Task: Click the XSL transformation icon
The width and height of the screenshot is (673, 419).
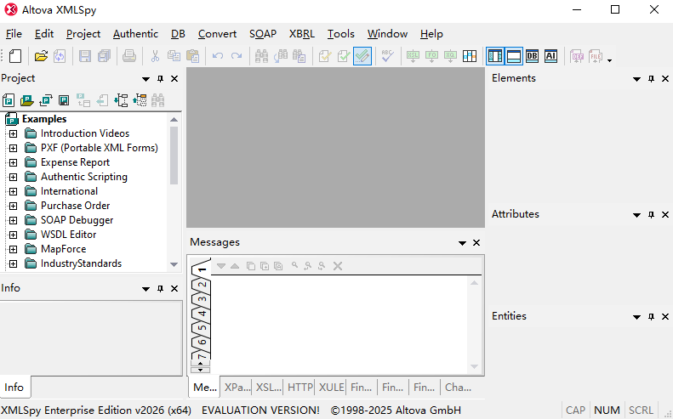Action: (x=413, y=56)
